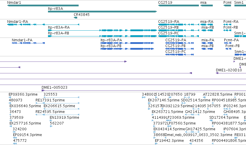Click the Pcmt gene feature
The height and width of the screenshot is (145, 246).
(x=227, y=5)
